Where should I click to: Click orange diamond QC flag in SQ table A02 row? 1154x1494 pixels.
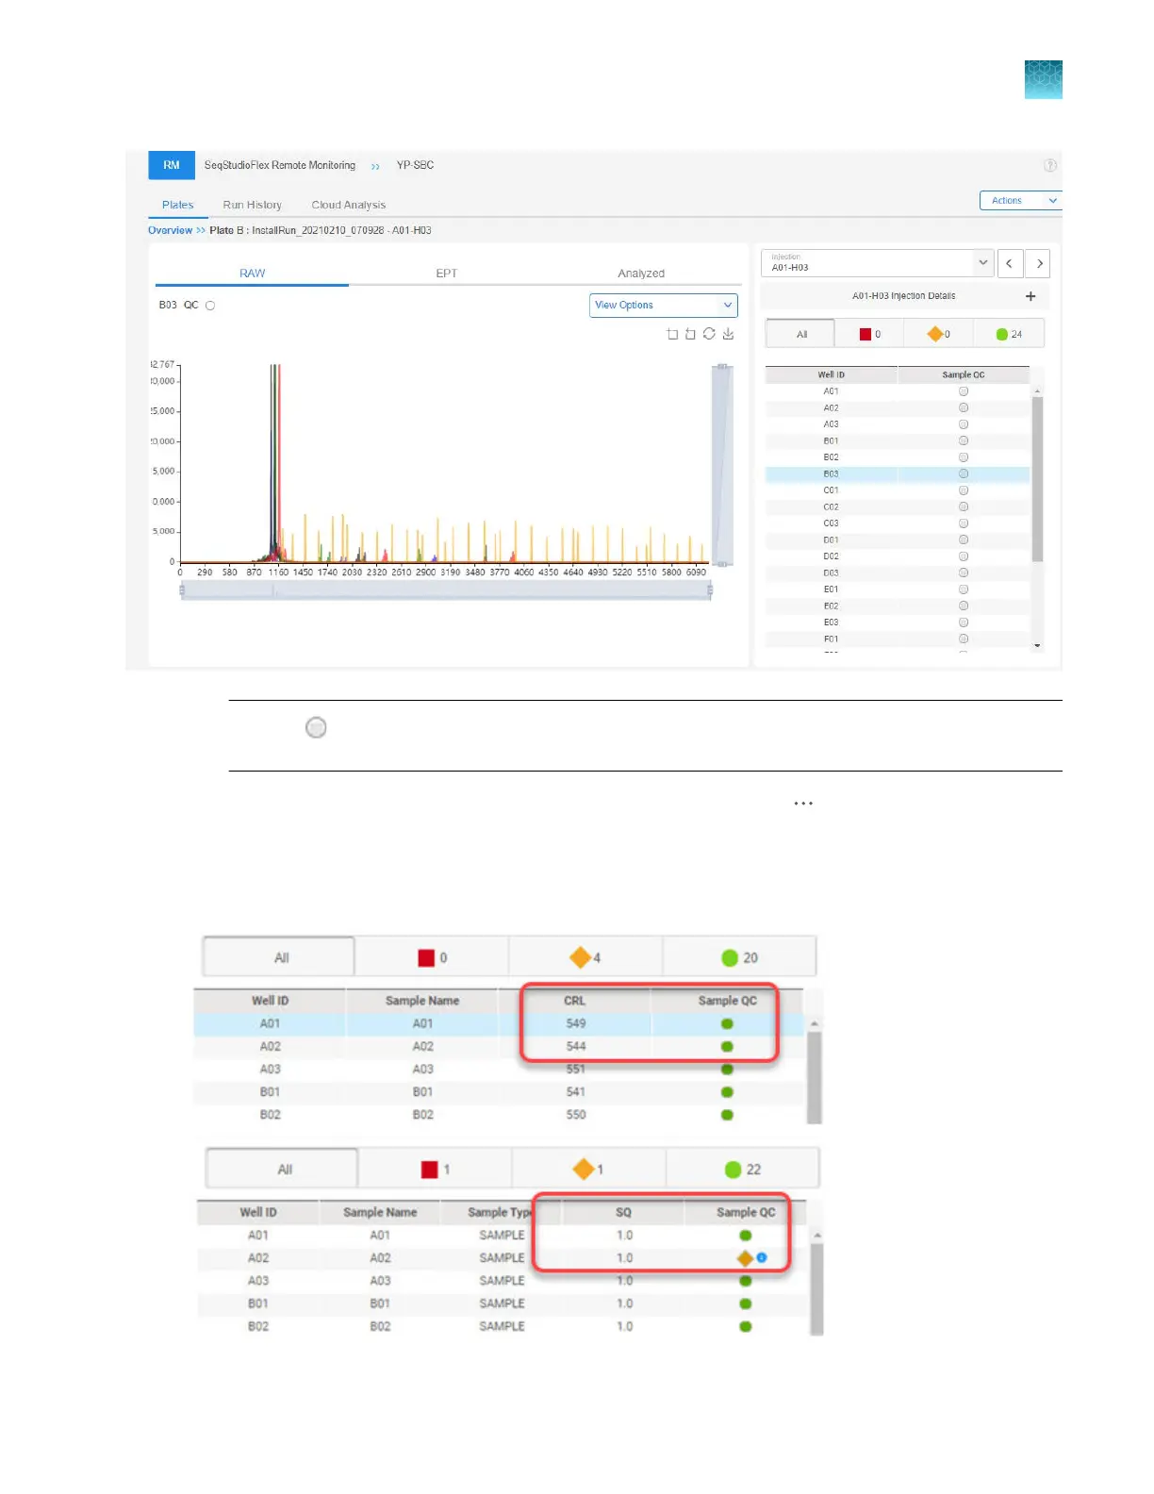click(x=745, y=1258)
